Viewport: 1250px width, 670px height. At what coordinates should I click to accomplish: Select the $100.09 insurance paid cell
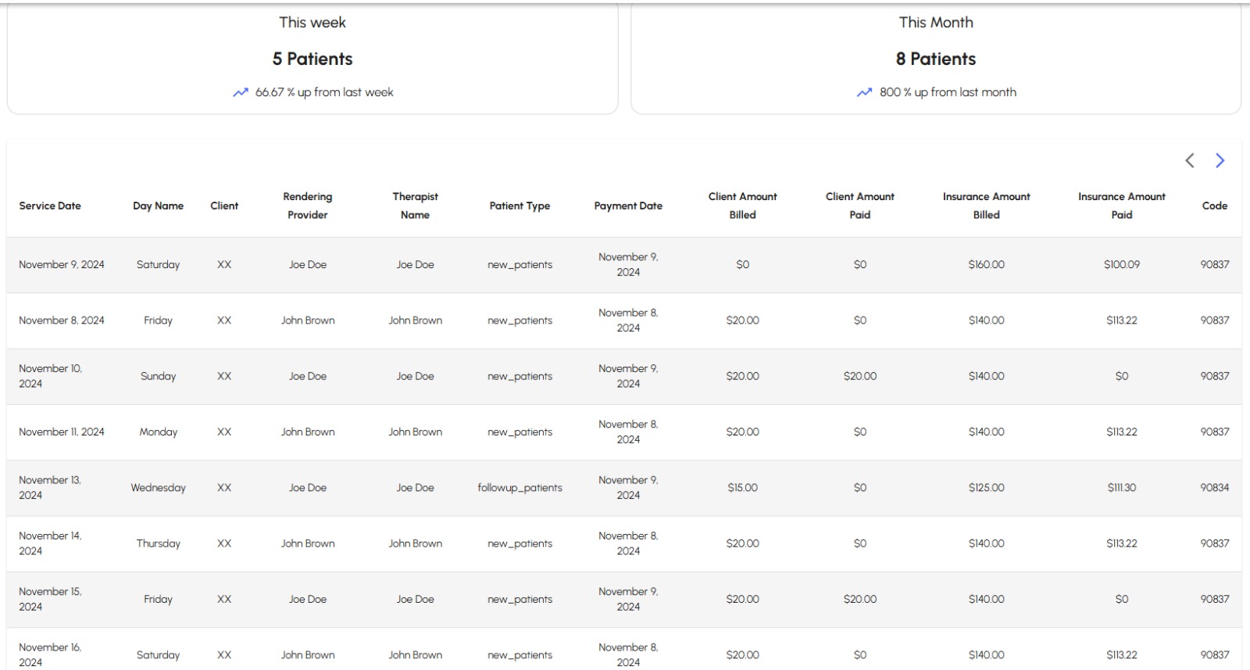tap(1121, 265)
